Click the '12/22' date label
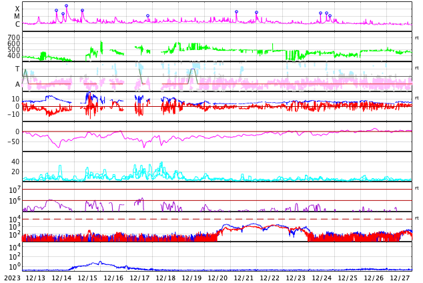Viewport: 423px width, 283px height. 270,278
